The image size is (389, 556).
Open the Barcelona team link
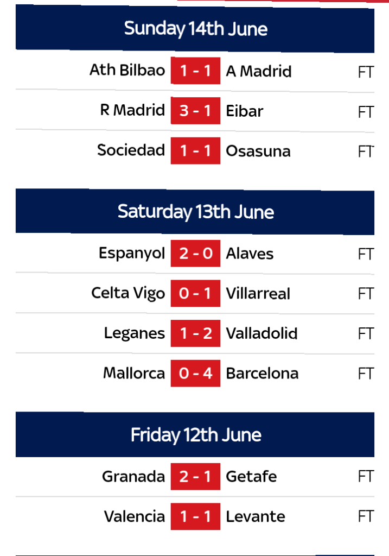(x=262, y=374)
